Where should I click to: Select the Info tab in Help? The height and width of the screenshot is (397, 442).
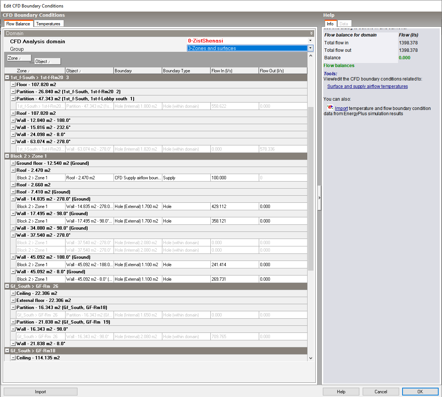point(330,24)
